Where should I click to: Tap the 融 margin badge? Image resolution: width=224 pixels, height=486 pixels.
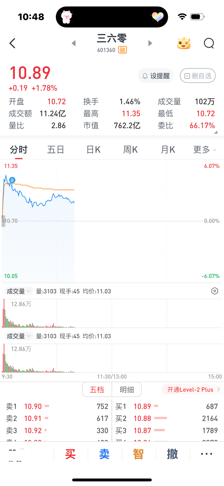pyautogui.click(x=122, y=50)
